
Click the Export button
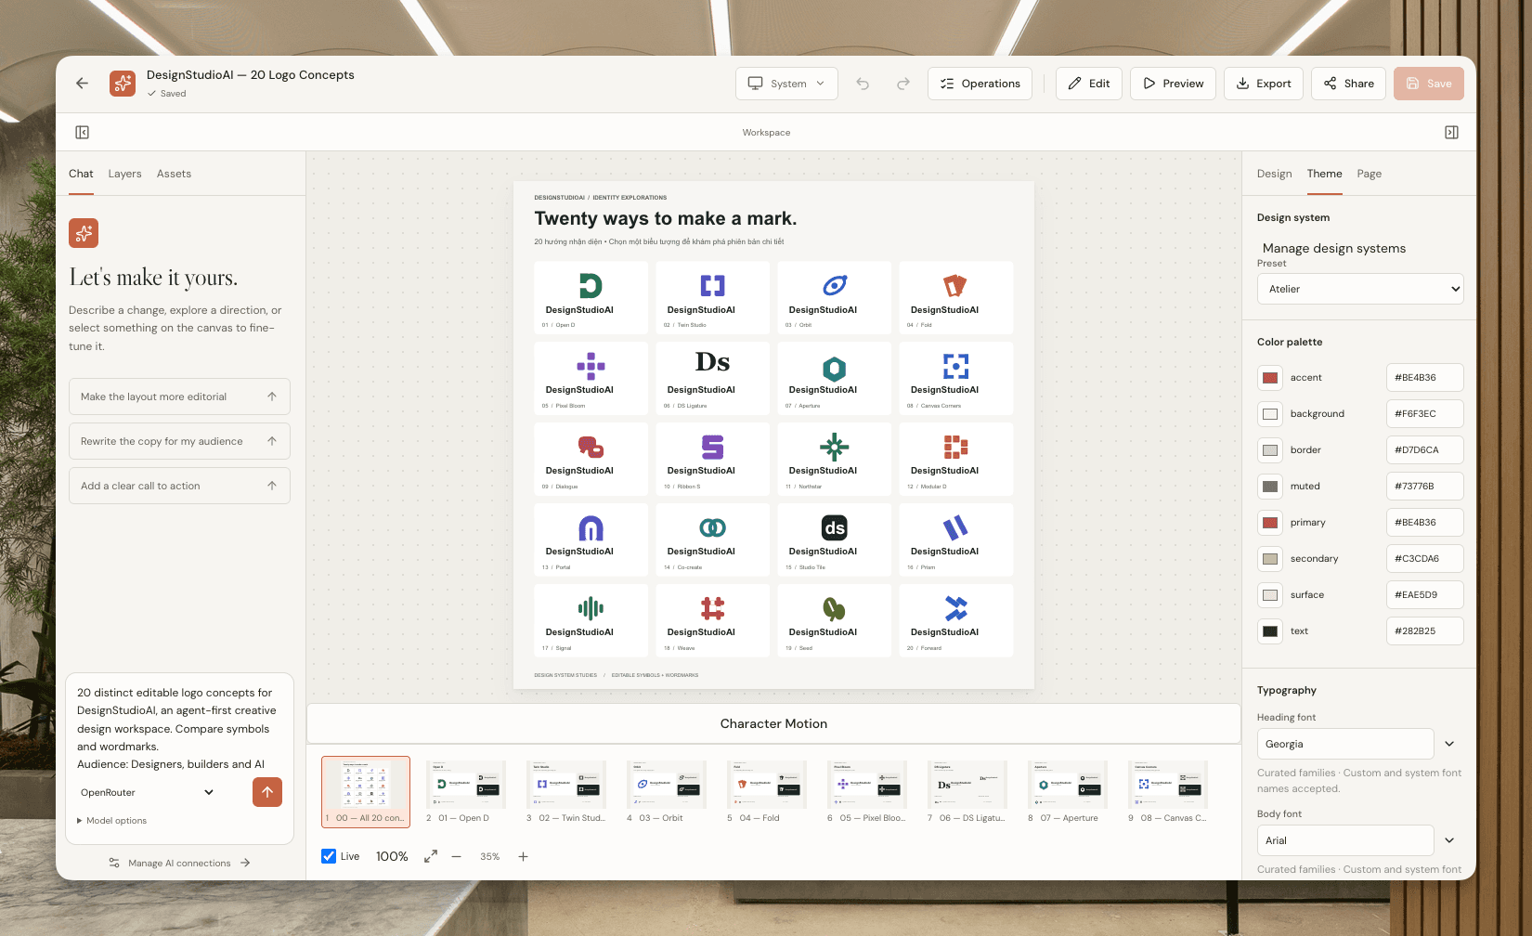pos(1264,84)
